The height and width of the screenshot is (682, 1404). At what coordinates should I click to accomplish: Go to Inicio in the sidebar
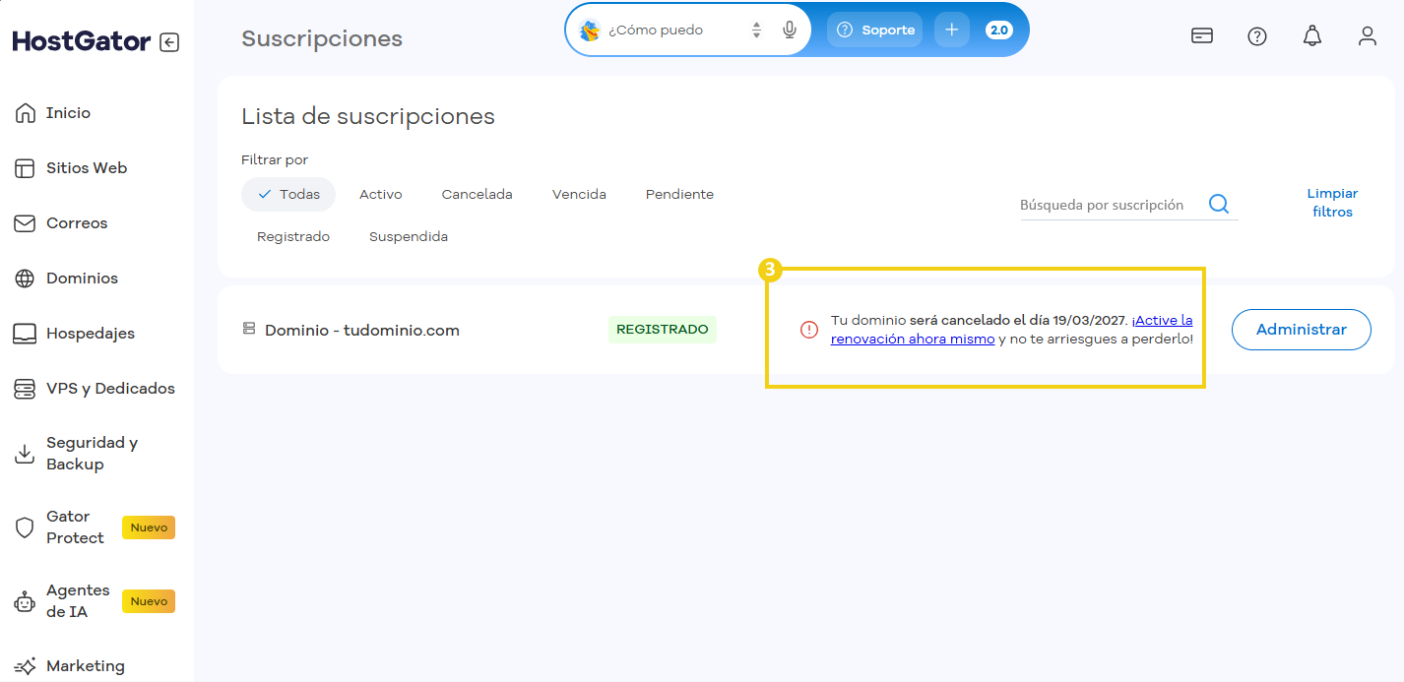[68, 113]
